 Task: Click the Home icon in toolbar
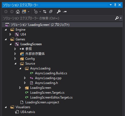pyautogui.click(x=18, y=12)
